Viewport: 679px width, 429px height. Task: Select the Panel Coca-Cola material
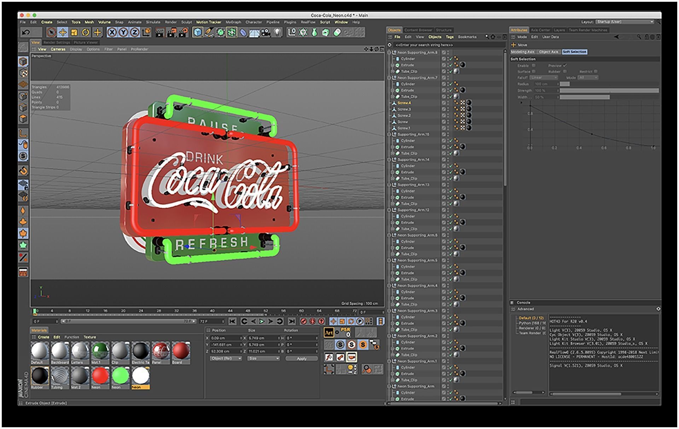[161, 352]
